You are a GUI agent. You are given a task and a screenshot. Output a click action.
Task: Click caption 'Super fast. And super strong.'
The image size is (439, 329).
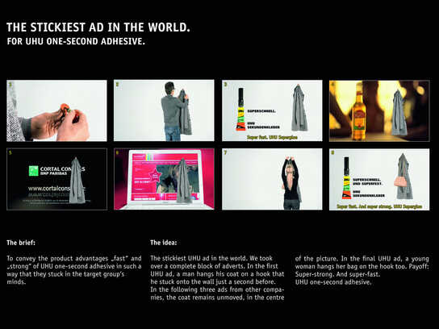(364, 206)
